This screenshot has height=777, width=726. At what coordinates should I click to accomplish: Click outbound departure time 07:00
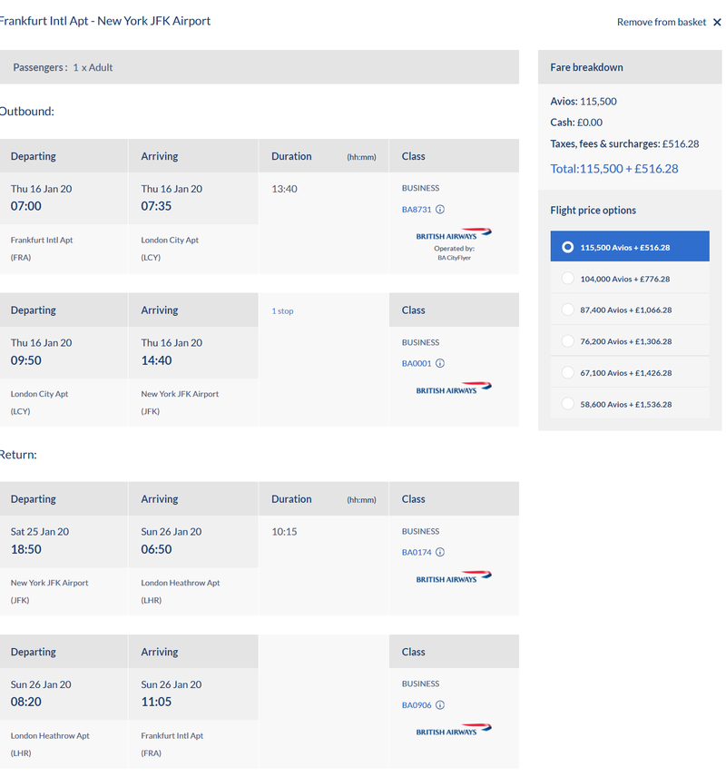(26, 206)
